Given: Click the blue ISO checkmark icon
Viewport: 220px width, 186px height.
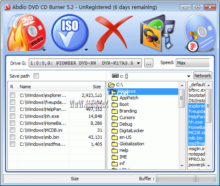Looking at the screenshot, I should pyautogui.click(x=70, y=33).
